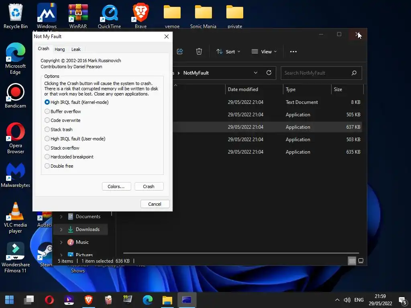
Task: Launch Brave from the desktop shortcut
Action: (141, 16)
